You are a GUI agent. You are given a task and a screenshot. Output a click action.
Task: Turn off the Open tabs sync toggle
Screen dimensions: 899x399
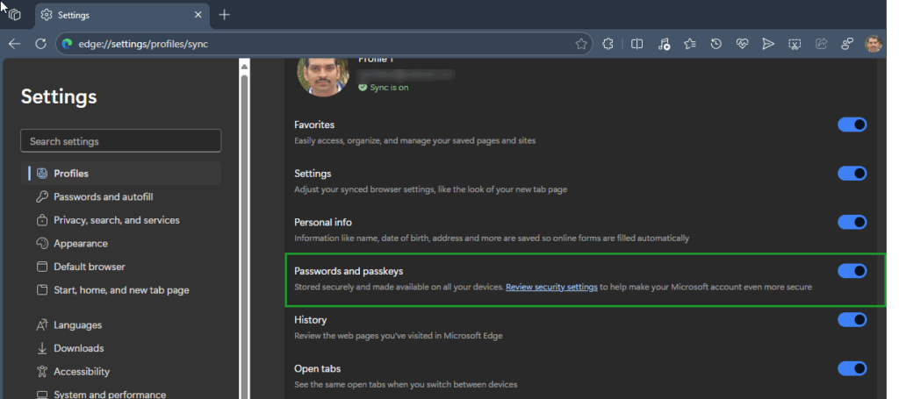click(x=852, y=368)
